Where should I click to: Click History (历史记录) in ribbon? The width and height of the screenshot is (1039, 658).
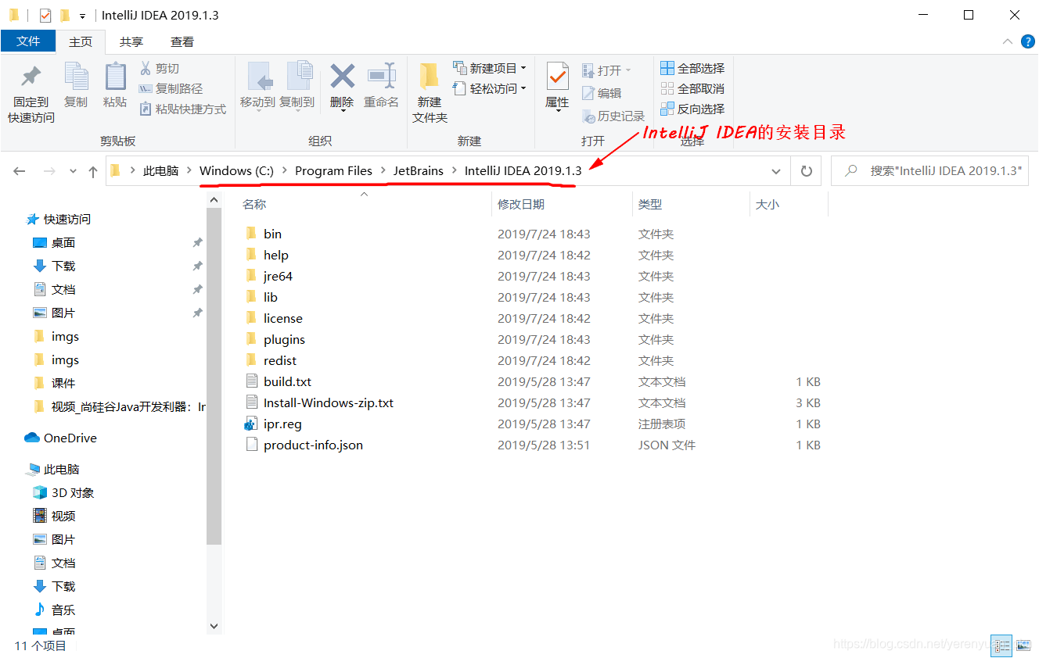point(613,116)
